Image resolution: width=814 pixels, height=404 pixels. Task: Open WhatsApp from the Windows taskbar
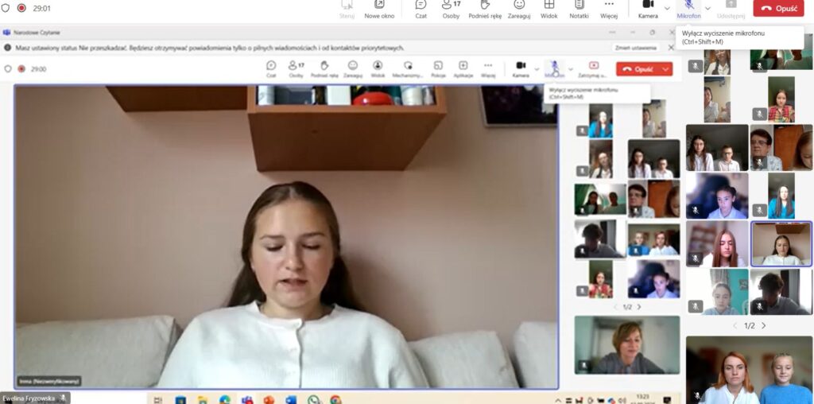pos(313,399)
